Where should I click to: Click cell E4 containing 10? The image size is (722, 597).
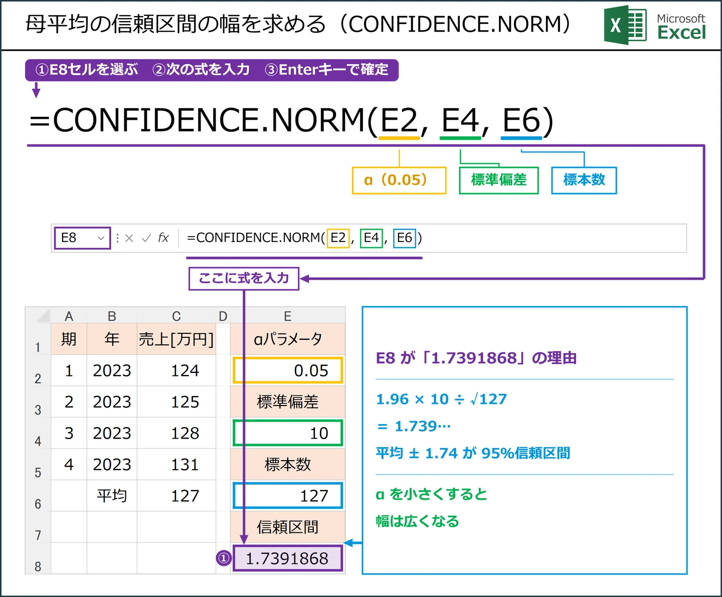(288, 433)
